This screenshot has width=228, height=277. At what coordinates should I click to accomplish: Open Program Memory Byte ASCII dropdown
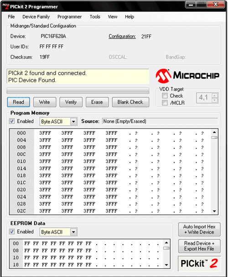73,121
